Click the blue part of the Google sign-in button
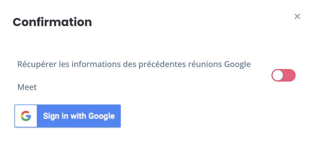314x142 pixels. click(x=79, y=116)
